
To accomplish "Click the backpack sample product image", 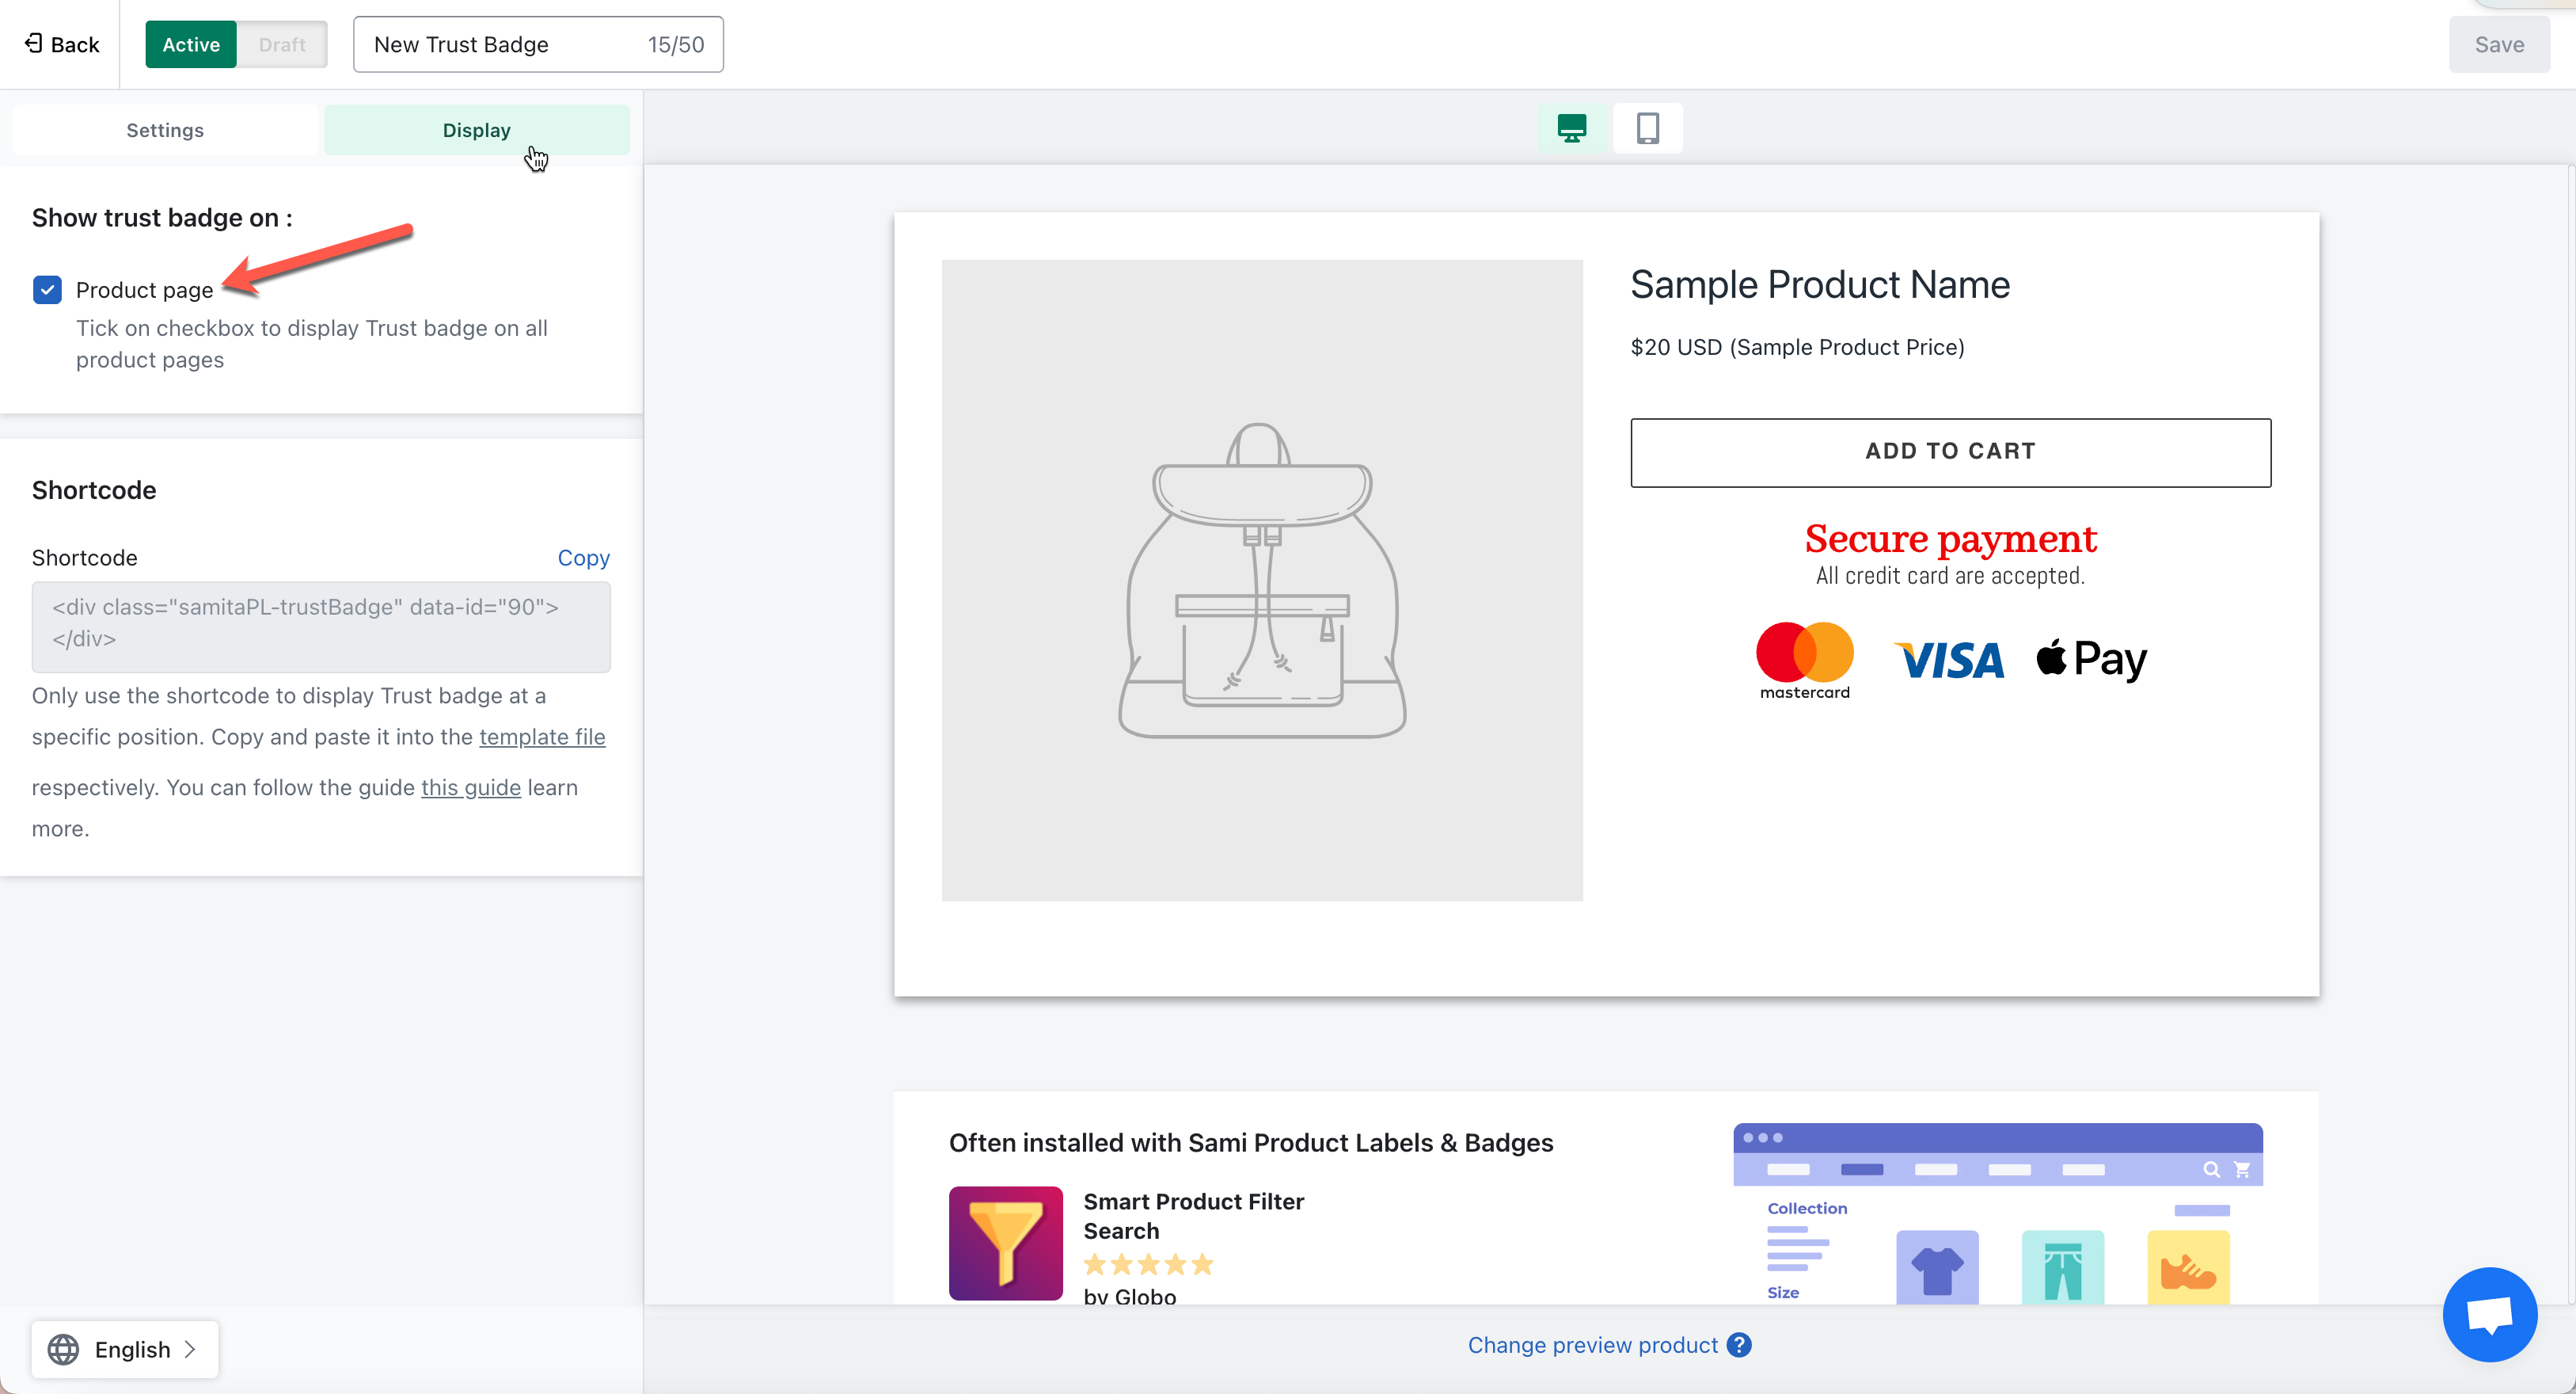I will [x=1262, y=581].
